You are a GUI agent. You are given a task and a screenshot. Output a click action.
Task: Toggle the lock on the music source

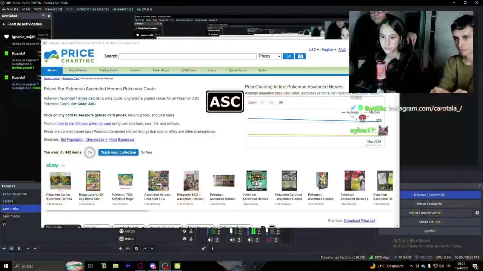tap(191, 239)
